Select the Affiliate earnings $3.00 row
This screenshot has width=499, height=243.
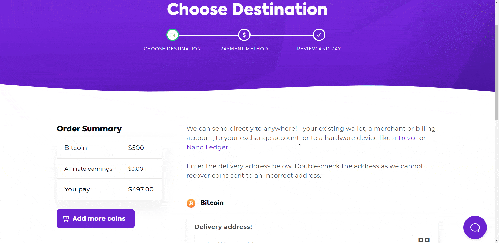[109, 169]
